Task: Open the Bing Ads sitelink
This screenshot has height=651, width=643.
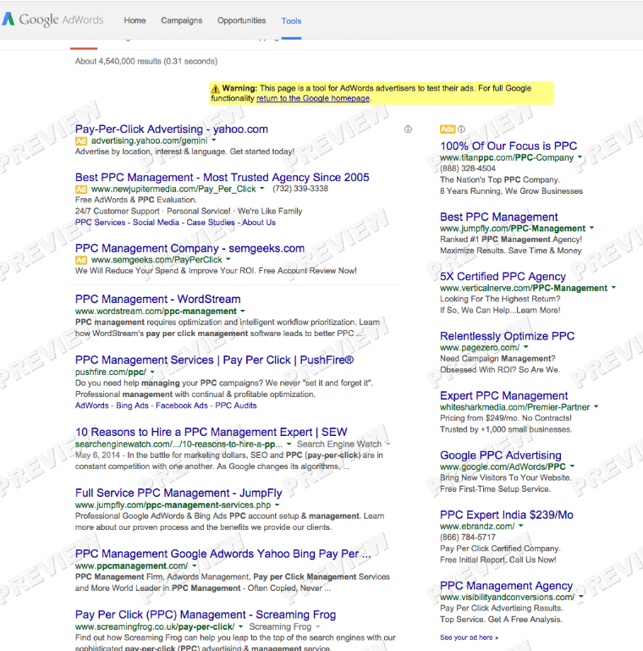Action: pyautogui.click(x=132, y=405)
